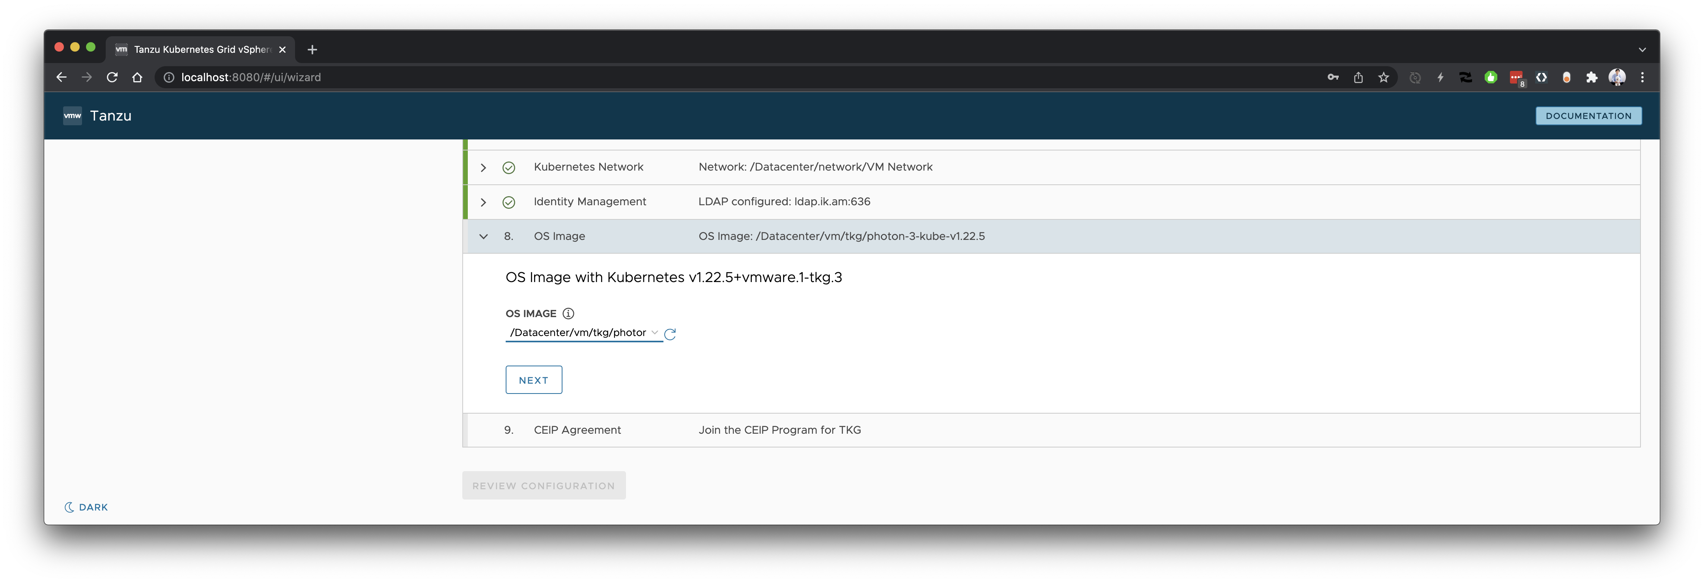Click the OS IMAGE info icon
Screen dimensions: 1704x583
[x=568, y=314]
